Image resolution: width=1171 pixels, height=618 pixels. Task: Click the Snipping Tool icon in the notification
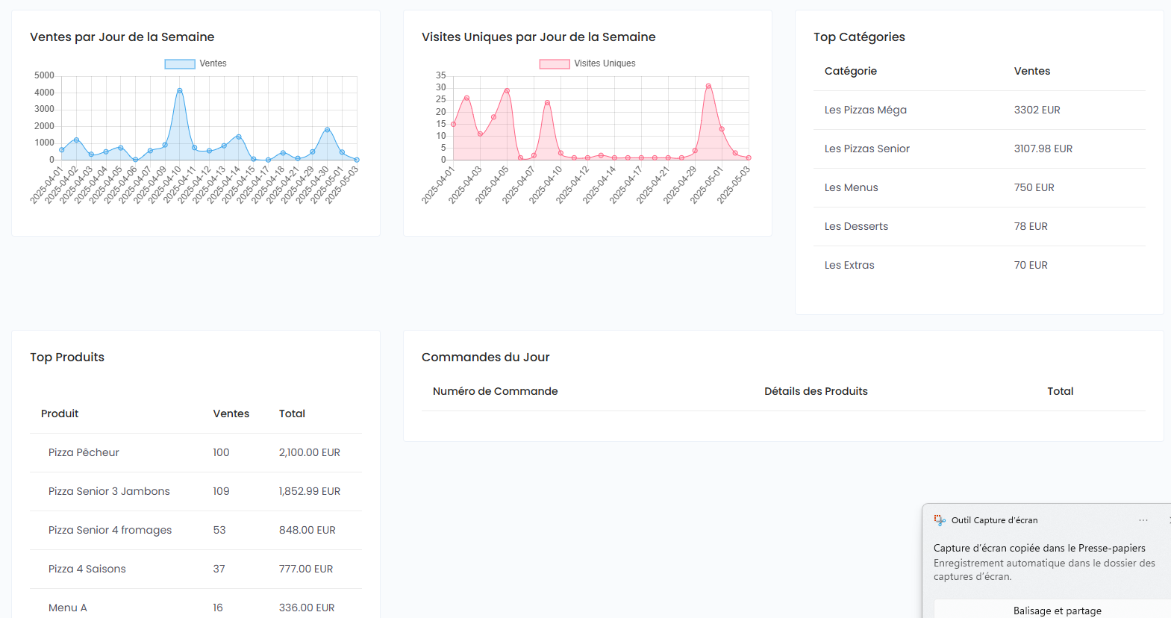tap(940, 520)
